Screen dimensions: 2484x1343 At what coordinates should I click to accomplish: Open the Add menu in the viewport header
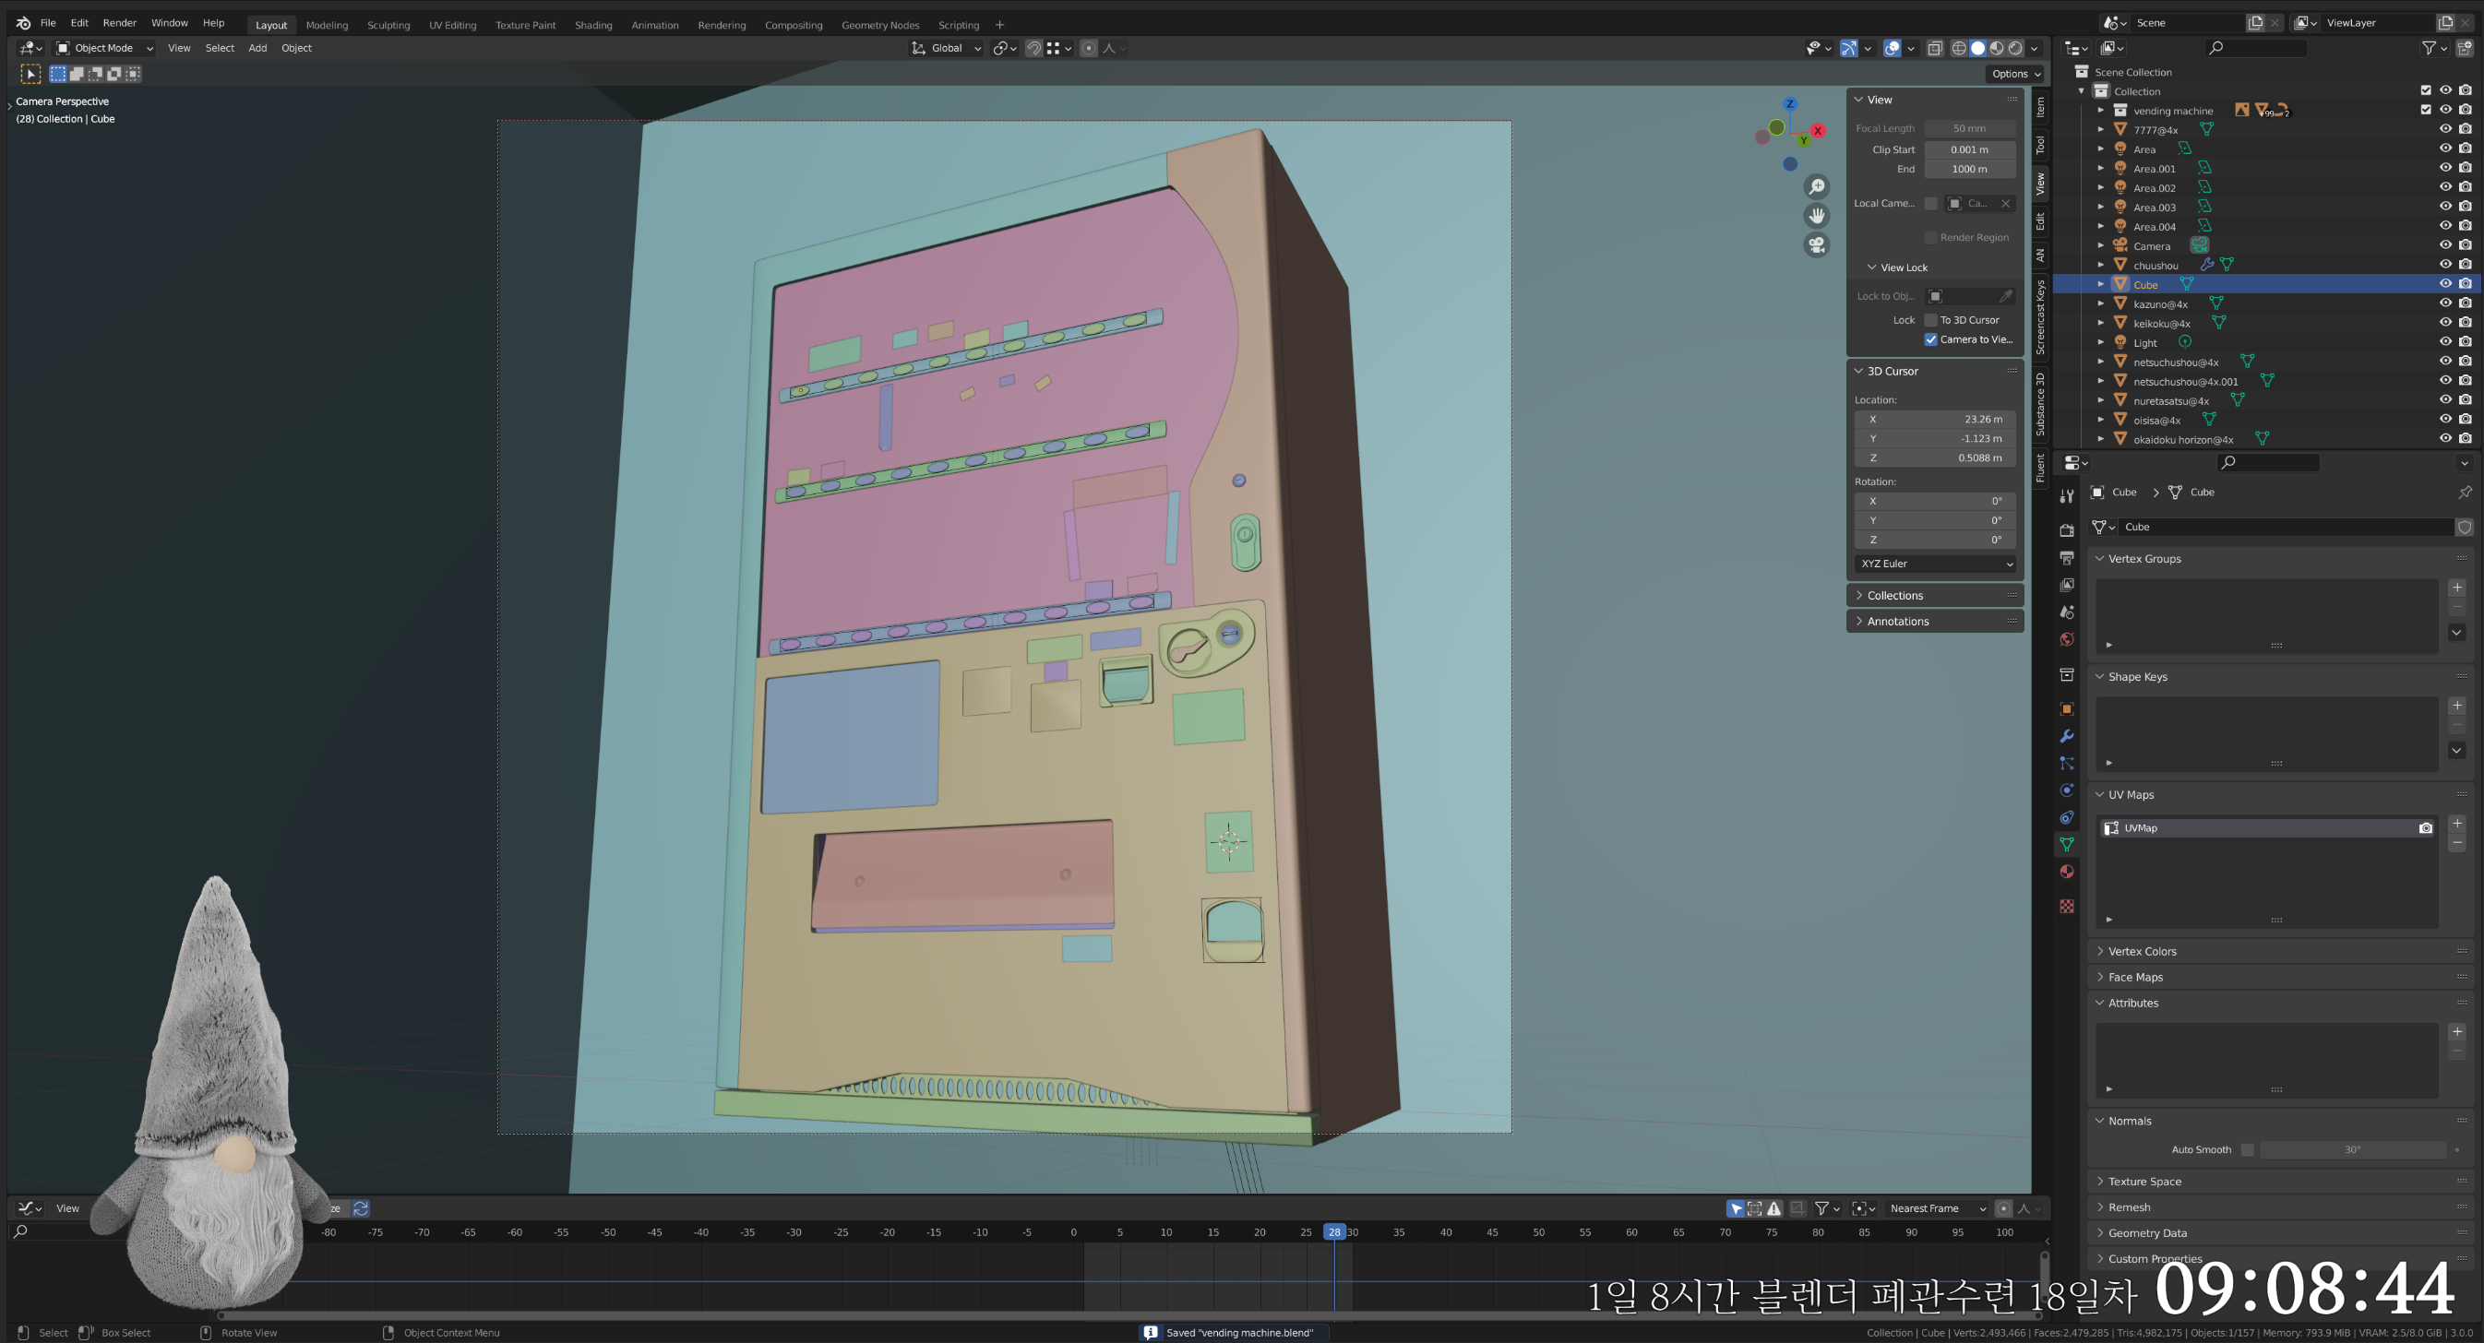257,48
